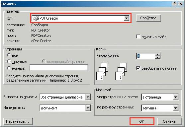Select the "все" pages radio button
Image resolution: width=185 pixels, height=127 pixels.
coord(9,55)
